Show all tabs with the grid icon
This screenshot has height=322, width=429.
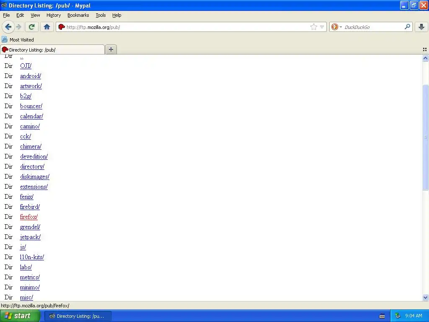pyautogui.click(x=425, y=49)
